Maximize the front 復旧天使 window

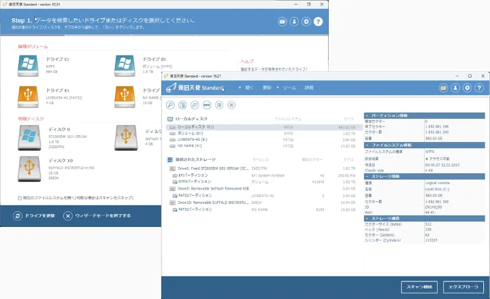[470, 76]
